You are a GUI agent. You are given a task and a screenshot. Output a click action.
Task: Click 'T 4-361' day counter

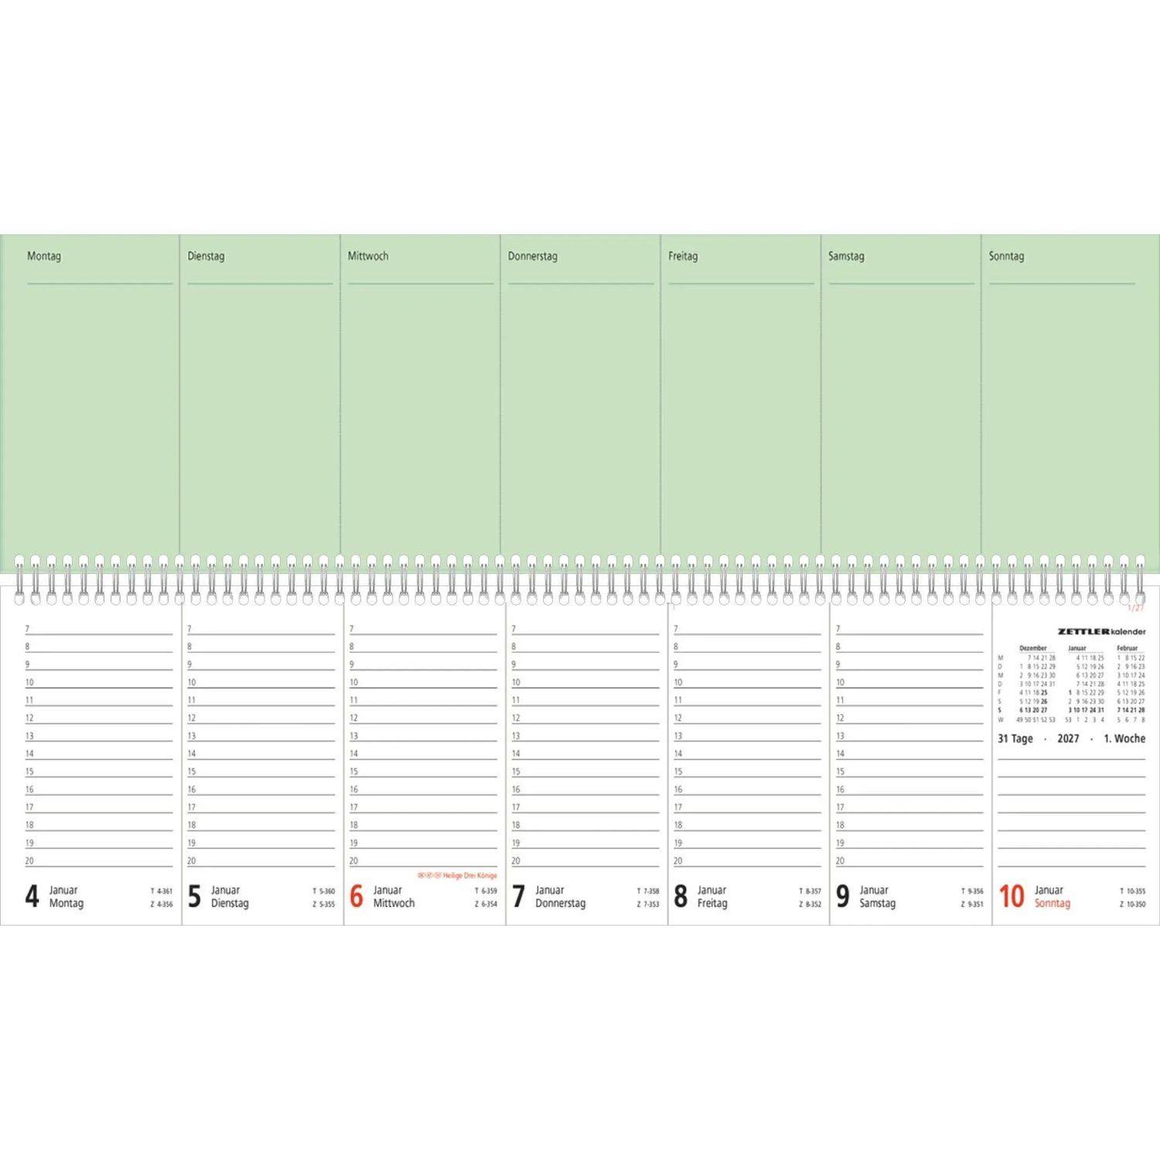(162, 891)
